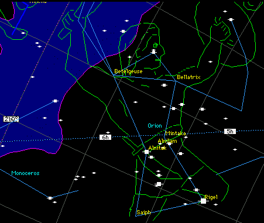Click the Alnitak star marker
This screenshot has height=223, width=264.
coord(146,152)
